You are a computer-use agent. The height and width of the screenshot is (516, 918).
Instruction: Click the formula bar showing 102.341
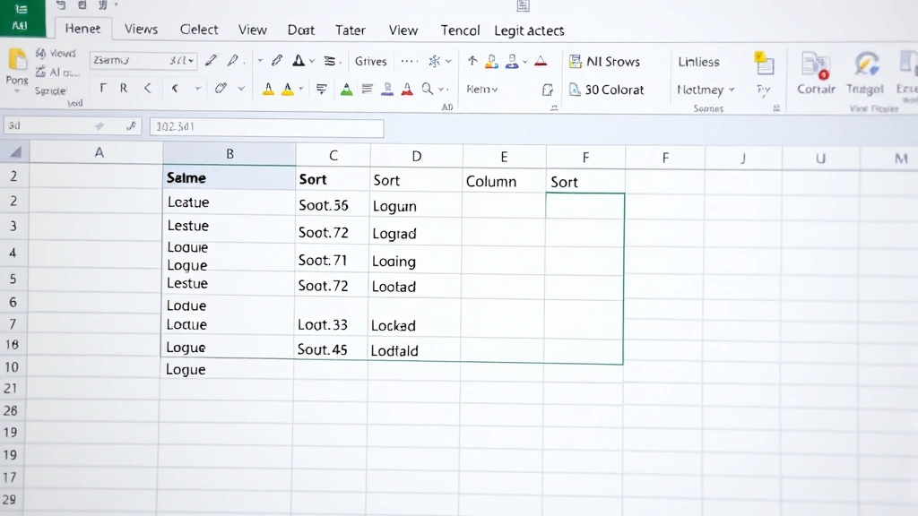pos(269,127)
